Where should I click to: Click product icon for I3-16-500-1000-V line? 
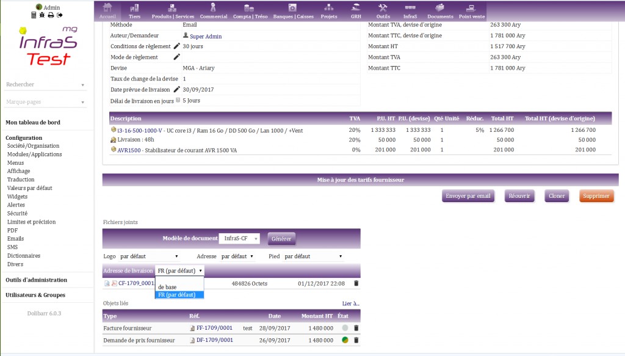[113, 129]
